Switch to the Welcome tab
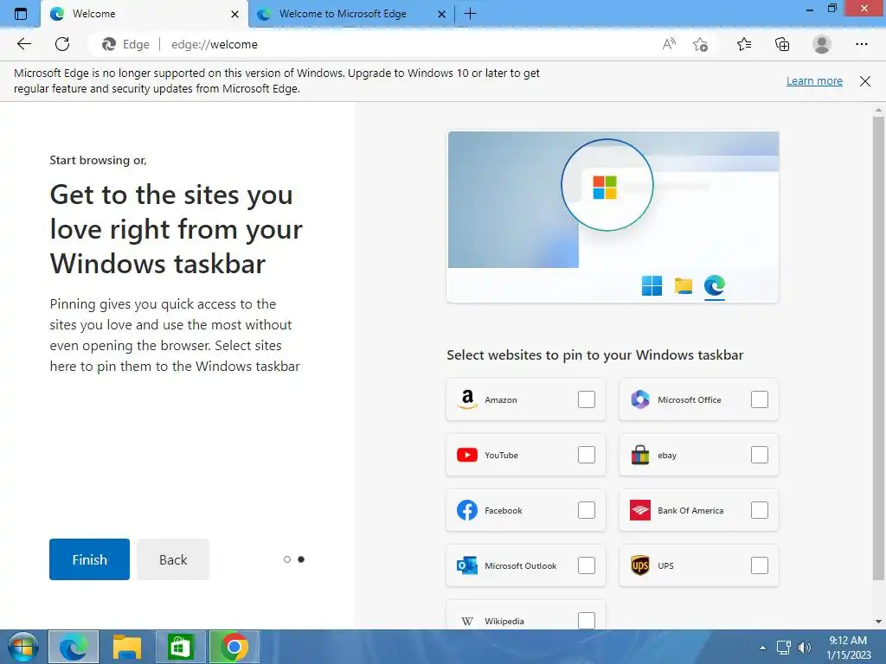This screenshot has width=886, height=664. point(144,14)
